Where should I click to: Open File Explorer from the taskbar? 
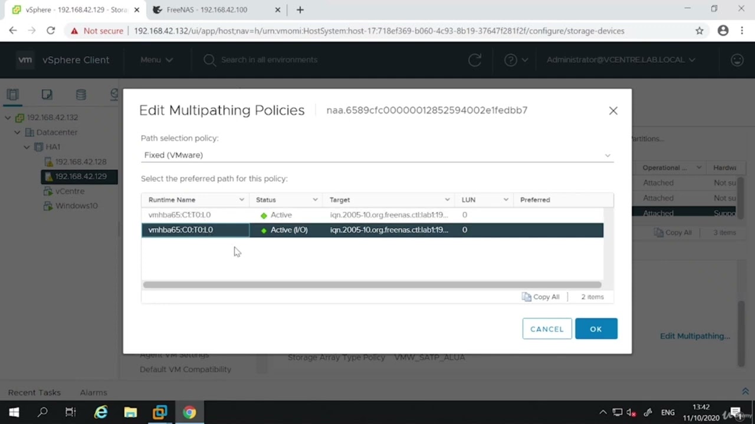coord(130,412)
